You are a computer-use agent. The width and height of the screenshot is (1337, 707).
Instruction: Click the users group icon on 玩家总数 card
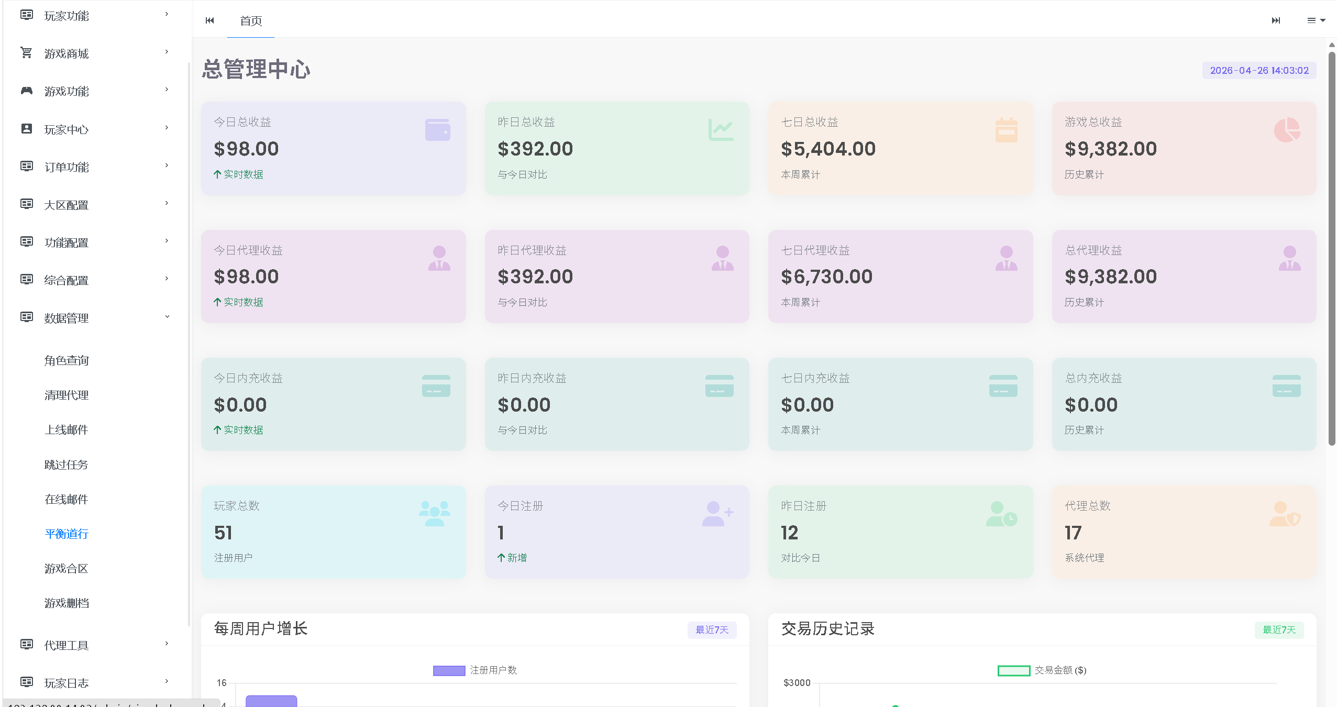[434, 513]
